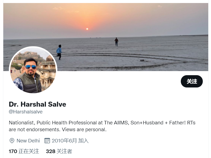This screenshot has height=158, width=211.
Task: Click the 170 following count number
Action: pos(13,151)
